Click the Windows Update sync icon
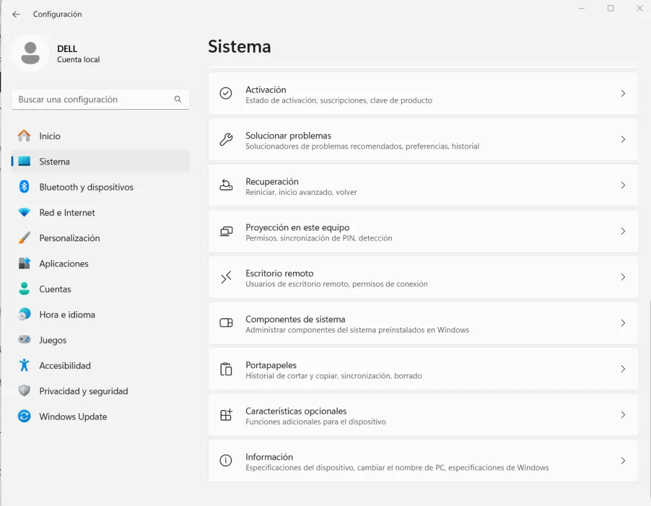Screen dimensions: 651x506 pyautogui.click(x=24, y=416)
